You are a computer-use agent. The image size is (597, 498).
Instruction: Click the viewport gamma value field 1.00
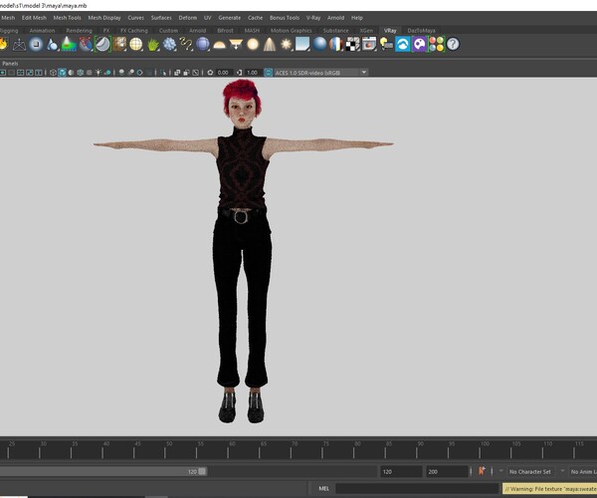coord(253,73)
